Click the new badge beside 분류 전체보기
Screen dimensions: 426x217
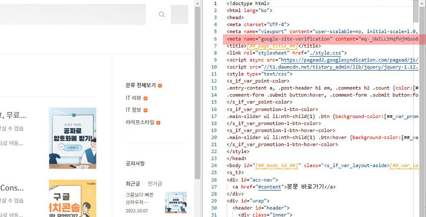click(x=160, y=86)
